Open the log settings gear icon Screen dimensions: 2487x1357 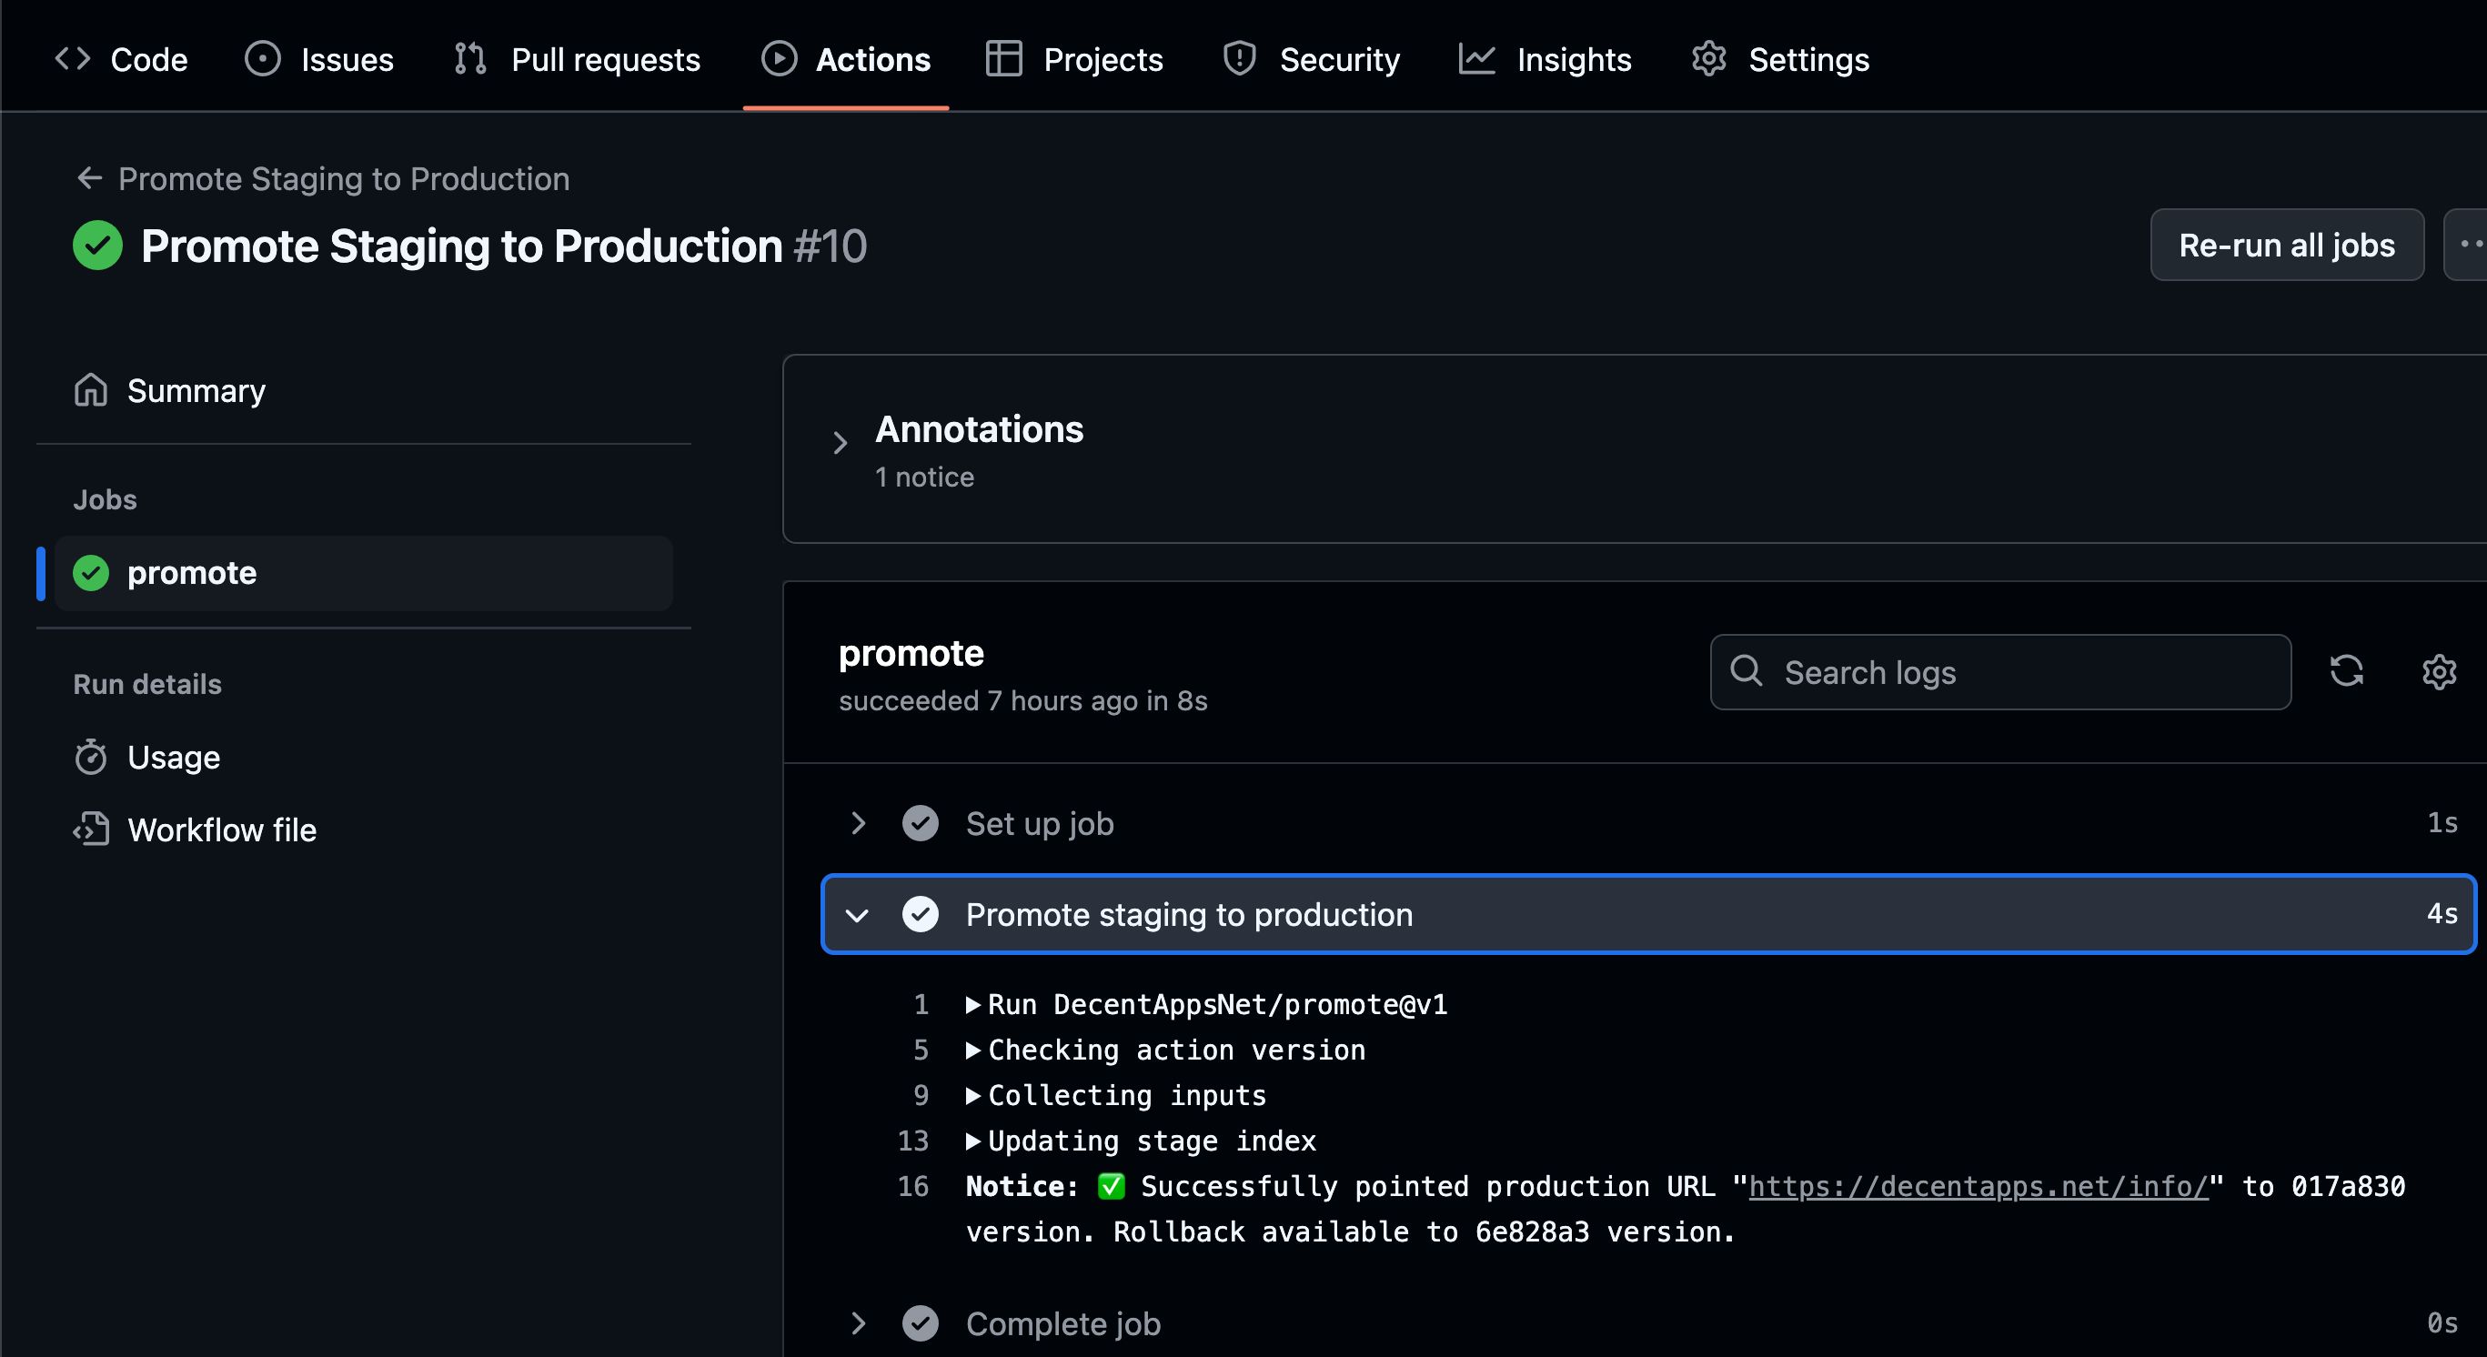[2439, 671]
